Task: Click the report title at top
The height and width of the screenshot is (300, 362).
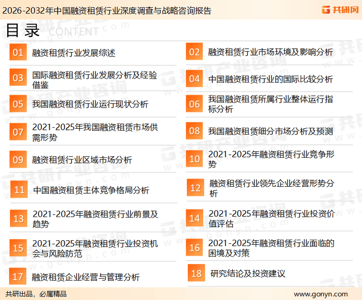Action: click(106, 10)
